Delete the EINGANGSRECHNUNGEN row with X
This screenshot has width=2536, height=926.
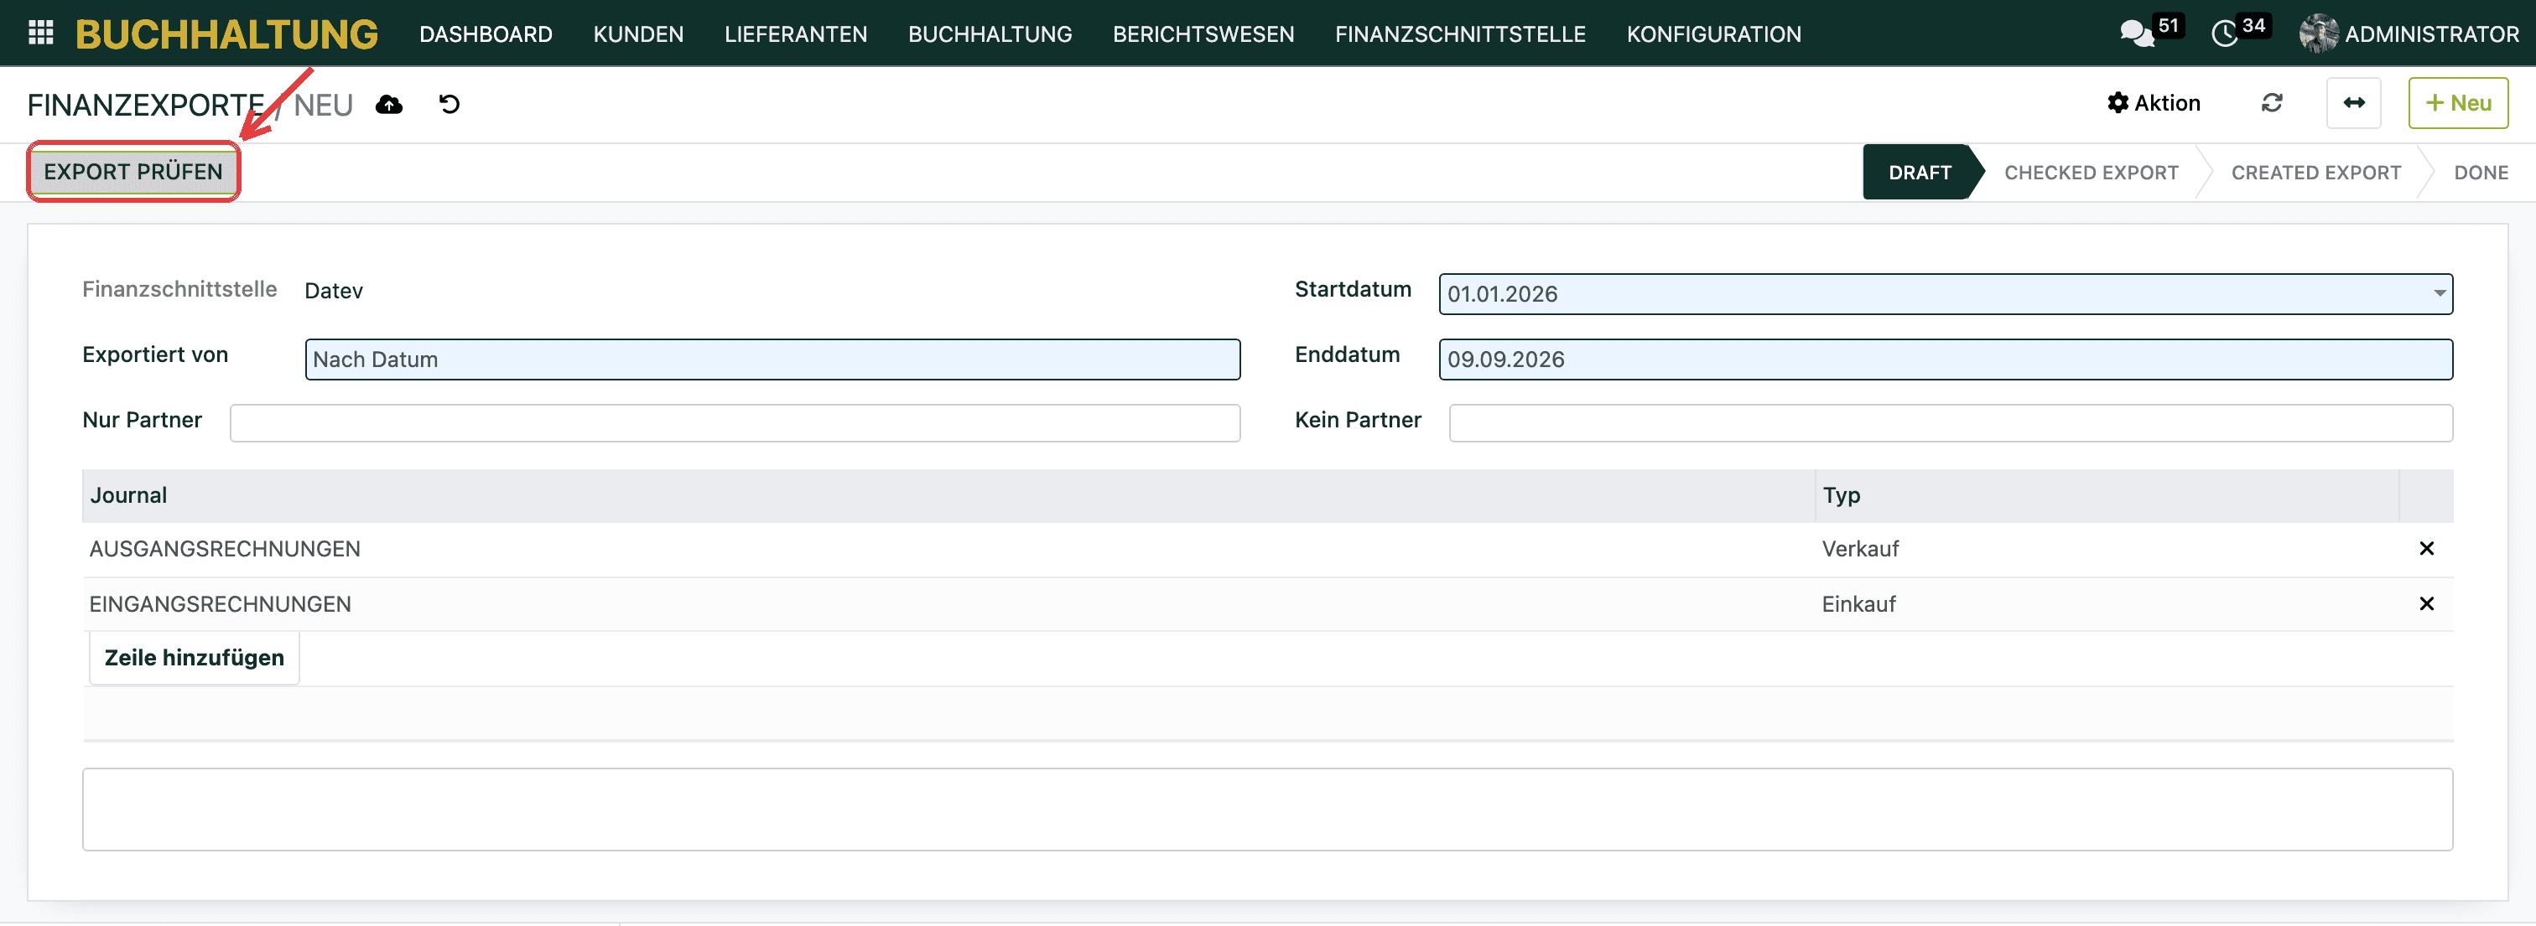point(2427,604)
